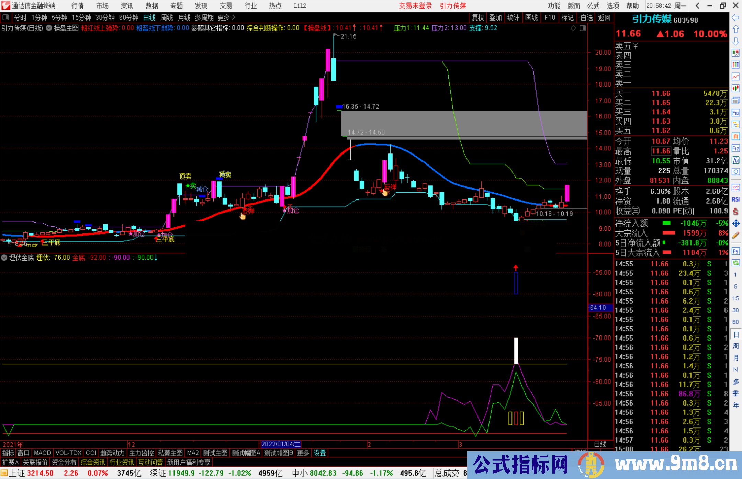Open the 公式 menu

point(593,6)
